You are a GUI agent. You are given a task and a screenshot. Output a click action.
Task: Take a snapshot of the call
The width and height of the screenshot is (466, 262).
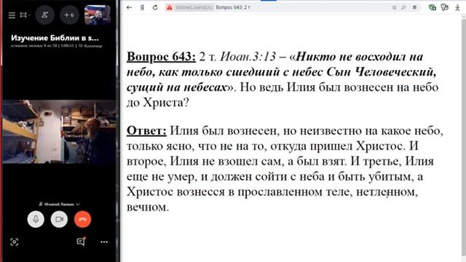tap(15, 242)
